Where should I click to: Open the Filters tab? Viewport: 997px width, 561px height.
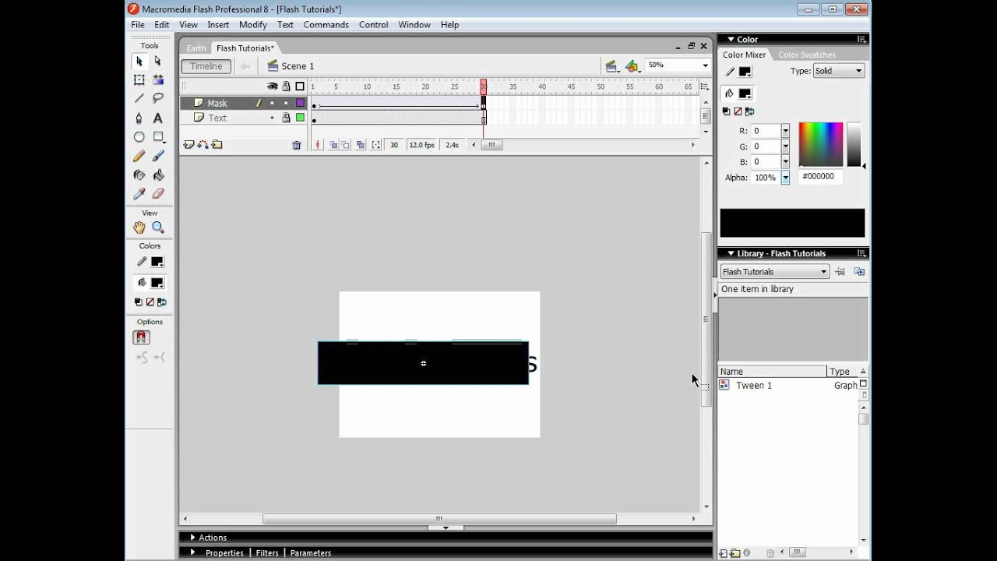point(267,553)
